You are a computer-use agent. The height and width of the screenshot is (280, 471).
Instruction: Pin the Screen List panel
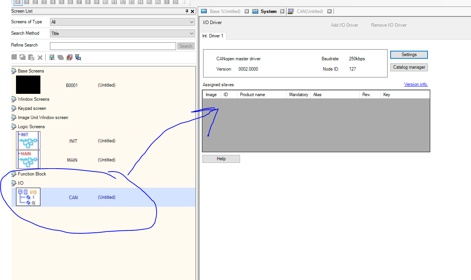(x=187, y=11)
